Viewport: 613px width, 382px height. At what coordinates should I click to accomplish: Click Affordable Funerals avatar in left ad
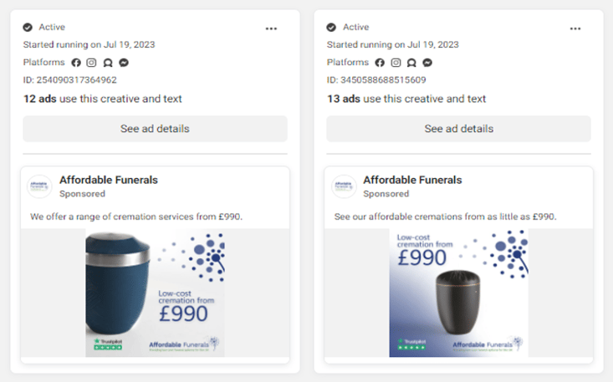click(x=39, y=186)
